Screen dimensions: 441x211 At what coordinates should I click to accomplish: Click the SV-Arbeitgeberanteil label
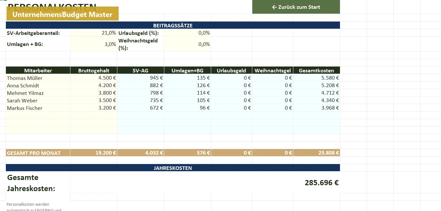point(33,33)
